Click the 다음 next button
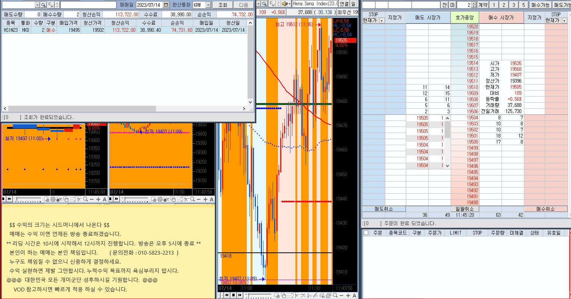The image size is (571, 299). [x=243, y=5]
